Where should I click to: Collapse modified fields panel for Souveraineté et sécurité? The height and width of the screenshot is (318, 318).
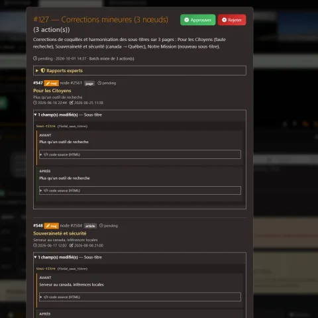click(x=68, y=257)
